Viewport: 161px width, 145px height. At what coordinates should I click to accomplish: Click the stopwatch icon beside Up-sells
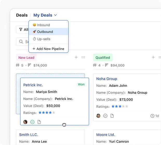34,39
